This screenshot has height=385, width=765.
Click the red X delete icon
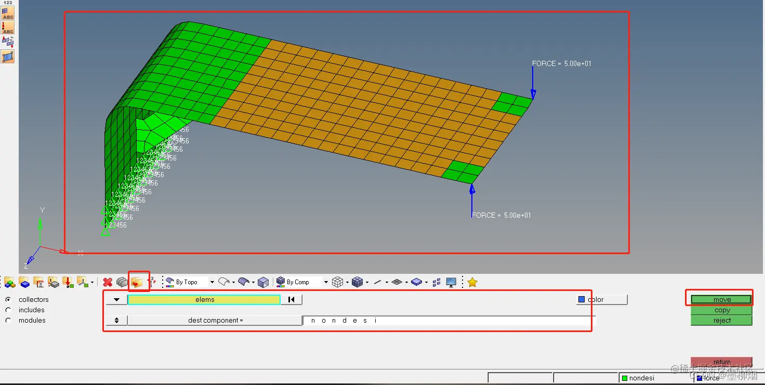click(108, 282)
